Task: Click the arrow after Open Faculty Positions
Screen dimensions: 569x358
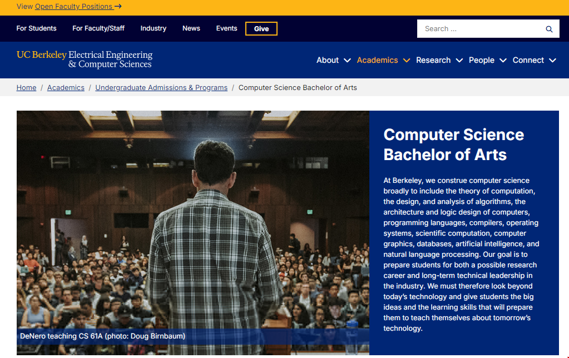Action: tap(118, 7)
